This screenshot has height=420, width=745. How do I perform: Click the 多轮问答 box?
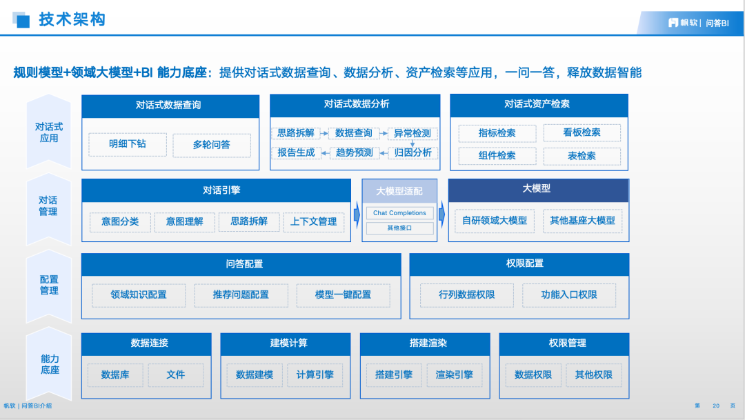(212, 145)
